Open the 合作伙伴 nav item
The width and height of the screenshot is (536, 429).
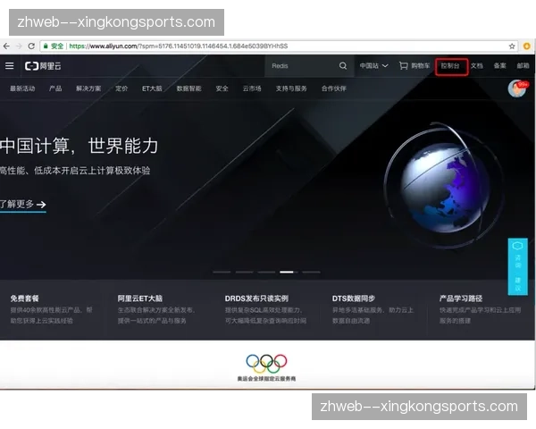[x=334, y=88]
